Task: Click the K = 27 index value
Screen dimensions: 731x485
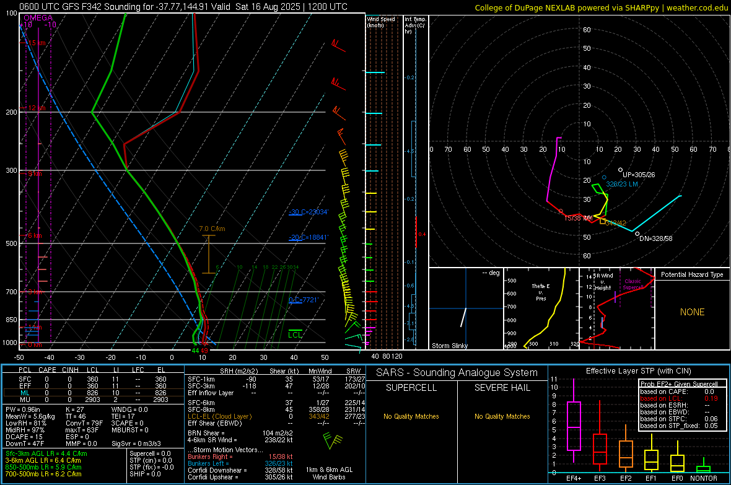Action: [74, 409]
